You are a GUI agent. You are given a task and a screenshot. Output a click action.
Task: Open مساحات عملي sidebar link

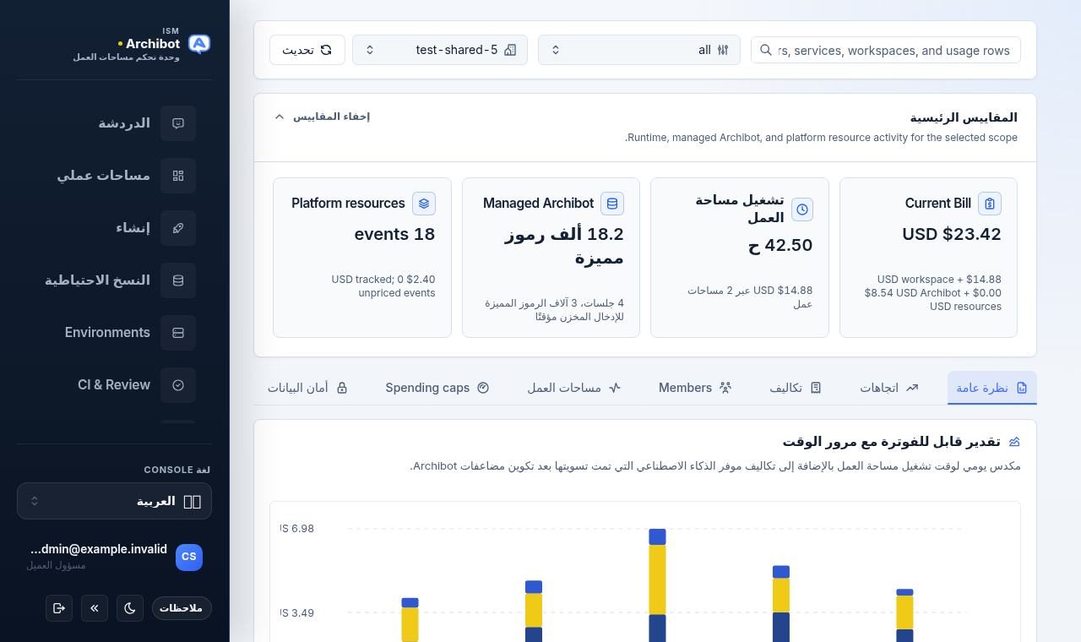[x=114, y=176]
